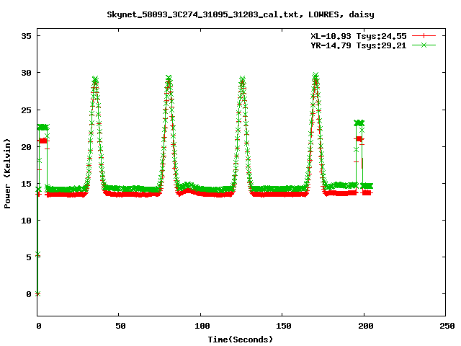Click the Power (Kelvin) y-axis label
The width and height of the screenshot is (461, 346).
pyautogui.click(x=7, y=174)
